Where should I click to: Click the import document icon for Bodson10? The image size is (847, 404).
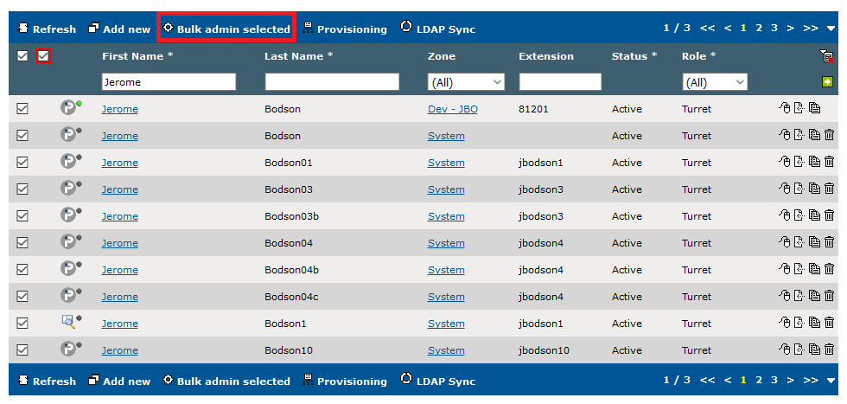(799, 349)
